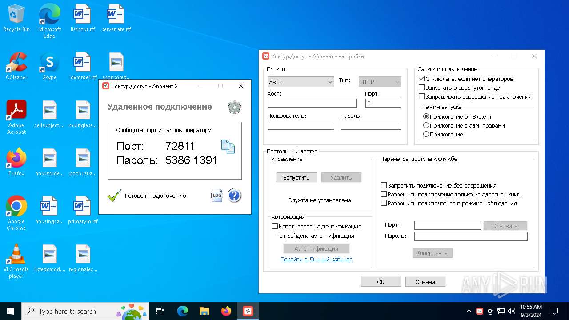Open Windows Start menu
This screenshot has width=569, height=320.
point(11,311)
